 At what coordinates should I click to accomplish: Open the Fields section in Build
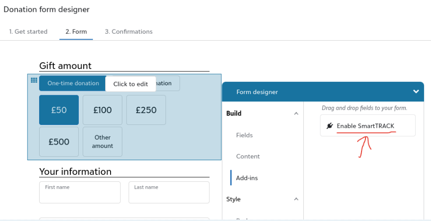point(245,135)
